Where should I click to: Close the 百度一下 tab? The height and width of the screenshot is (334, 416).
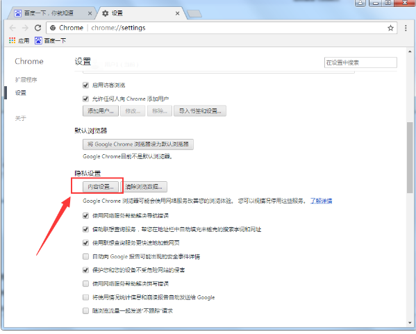tap(90, 13)
